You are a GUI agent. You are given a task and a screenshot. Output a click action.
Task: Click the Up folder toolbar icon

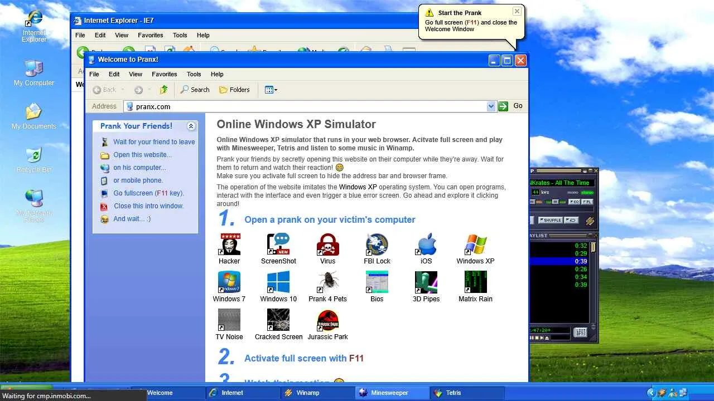click(x=163, y=90)
